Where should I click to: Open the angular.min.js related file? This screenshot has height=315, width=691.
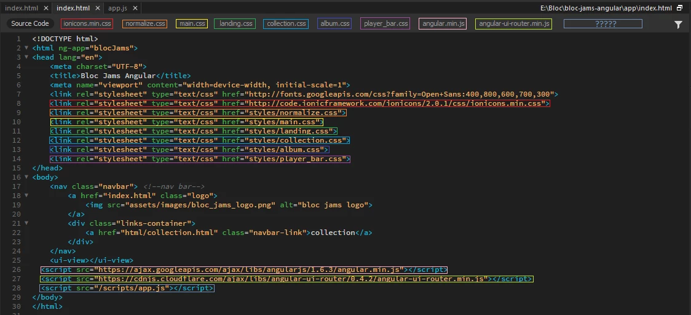[x=443, y=23]
